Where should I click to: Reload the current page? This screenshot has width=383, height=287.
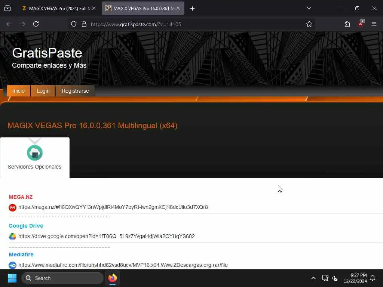coord(36,24)
